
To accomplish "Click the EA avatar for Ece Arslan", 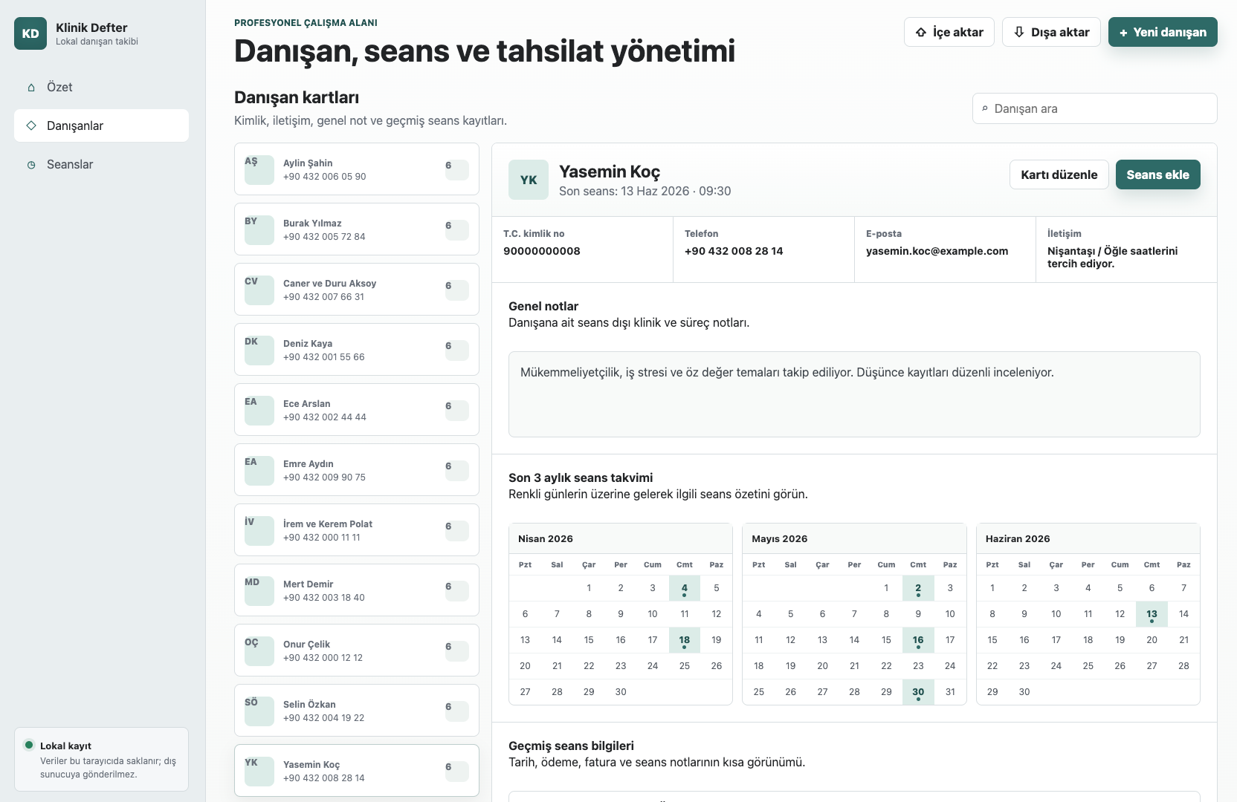I will (x=259, y=410).
